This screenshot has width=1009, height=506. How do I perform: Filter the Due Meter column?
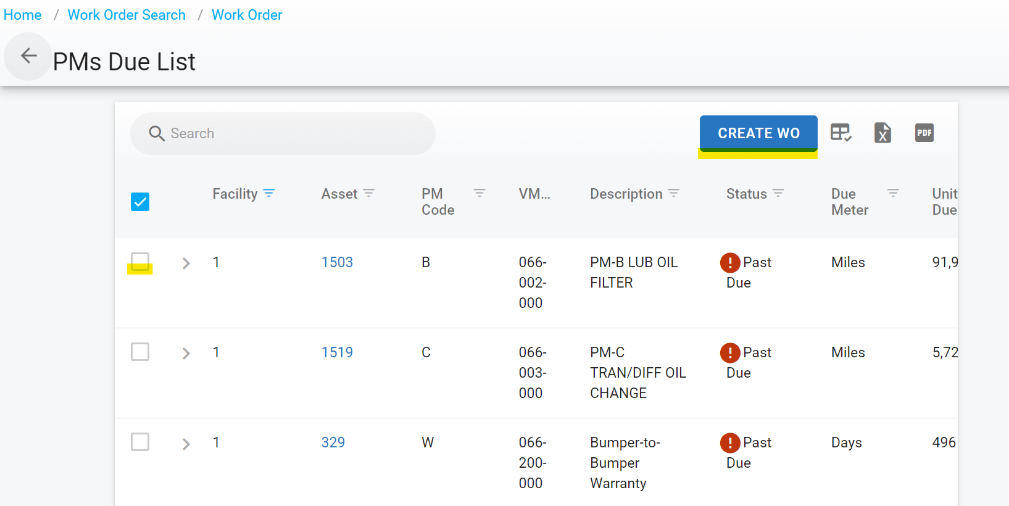click(x=892, y=193)
